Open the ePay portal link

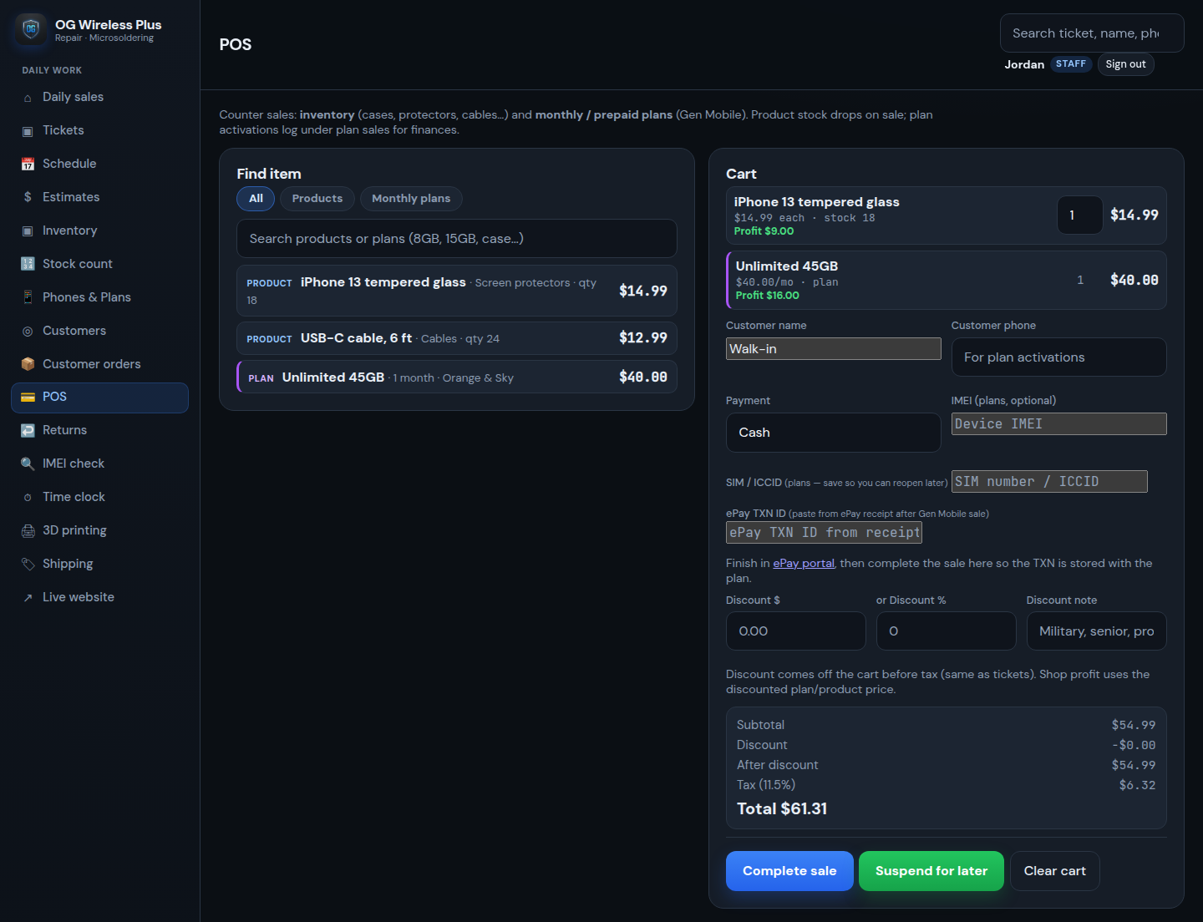tap(804, 563)
